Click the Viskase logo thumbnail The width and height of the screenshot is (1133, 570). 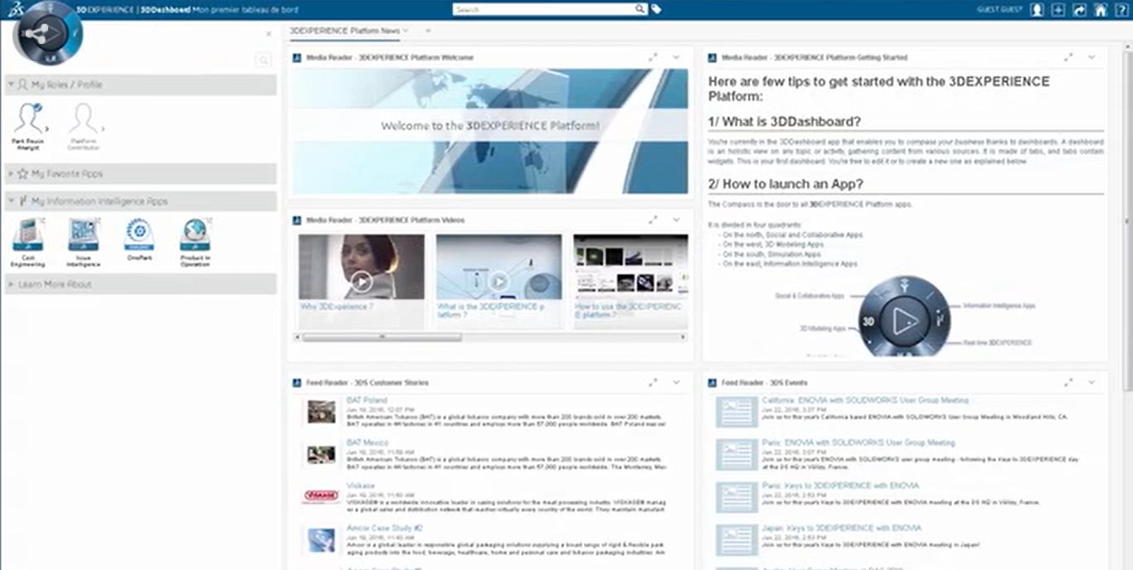click(321, 496)
